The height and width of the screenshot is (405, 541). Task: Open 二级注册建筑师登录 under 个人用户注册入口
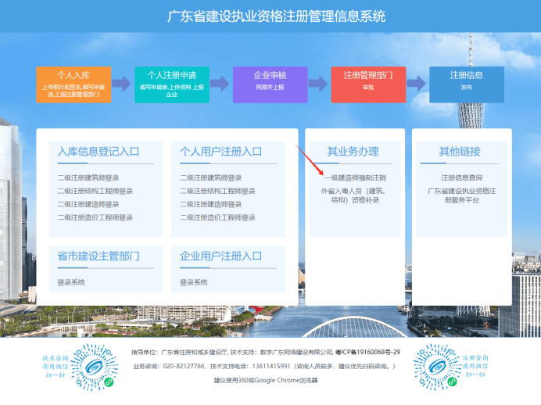(211, 177)
